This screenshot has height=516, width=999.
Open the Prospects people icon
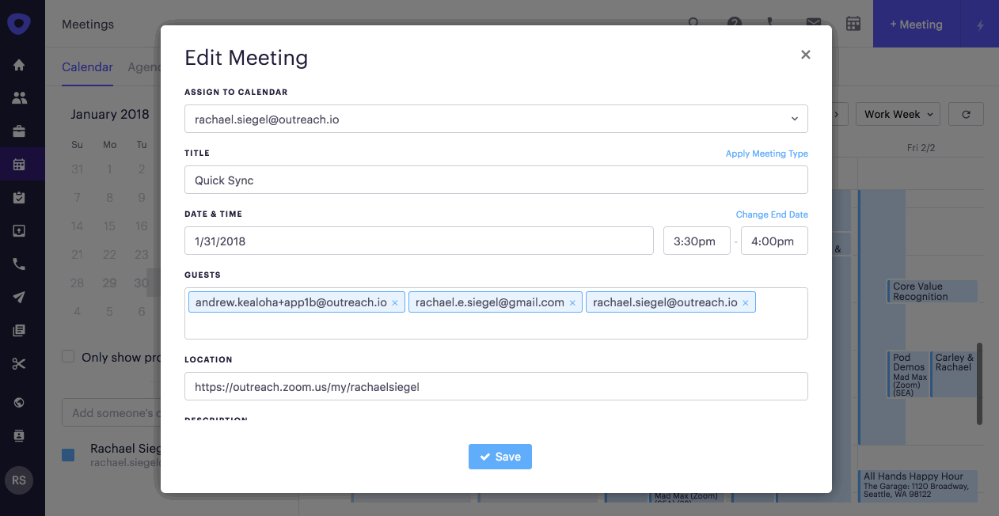19,98
